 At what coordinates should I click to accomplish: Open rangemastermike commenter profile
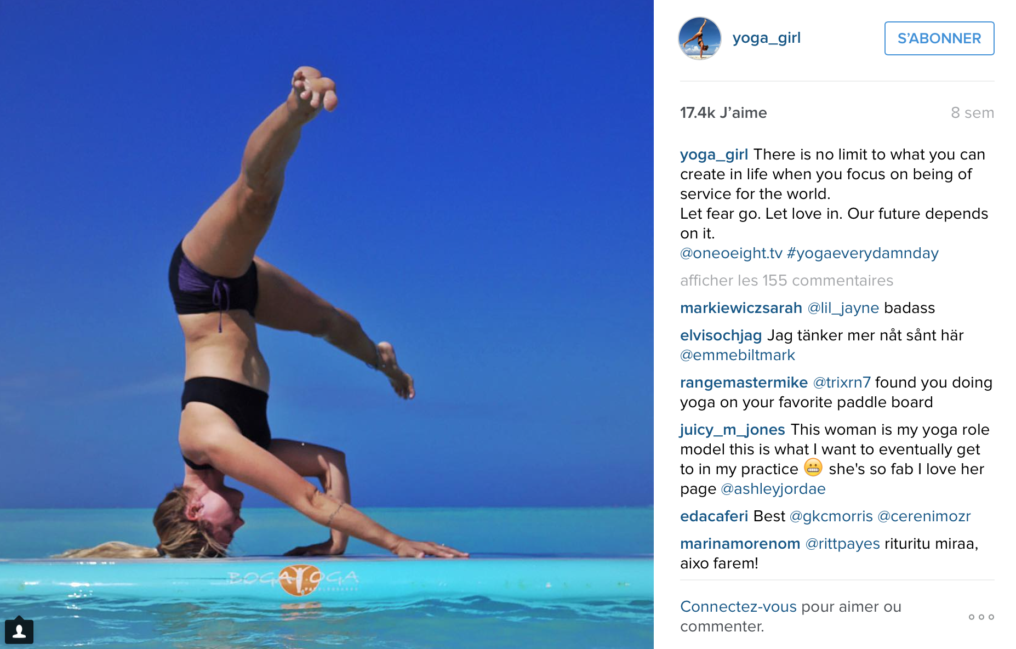pos(744,383)
